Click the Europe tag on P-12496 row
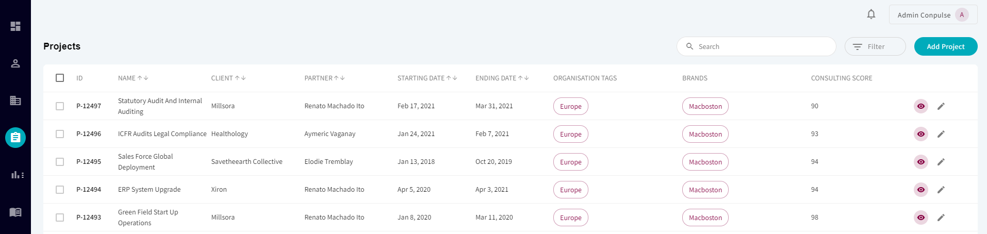Screen dimensions: 987x234 (570, 134)
